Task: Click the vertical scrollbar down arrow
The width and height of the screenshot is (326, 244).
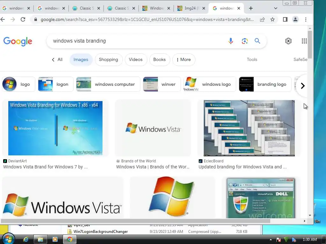Action: 310,215
